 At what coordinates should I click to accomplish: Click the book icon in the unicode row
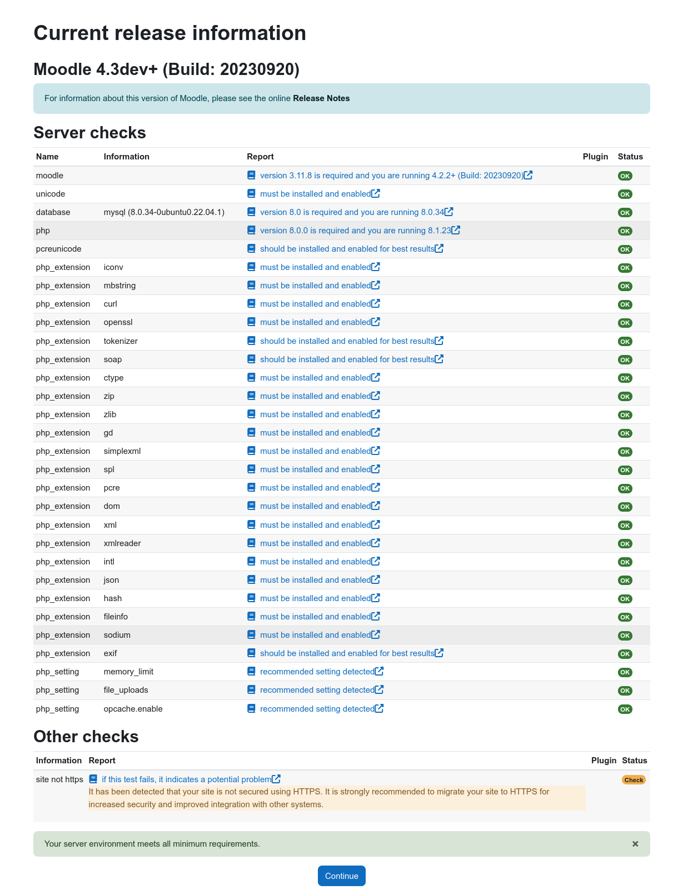click(251, 193)
